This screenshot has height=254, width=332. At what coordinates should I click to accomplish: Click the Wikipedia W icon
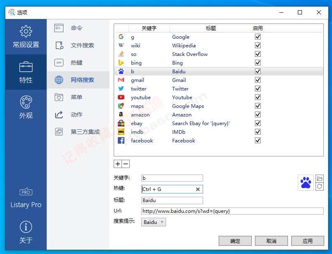click(x=121, y=45)
